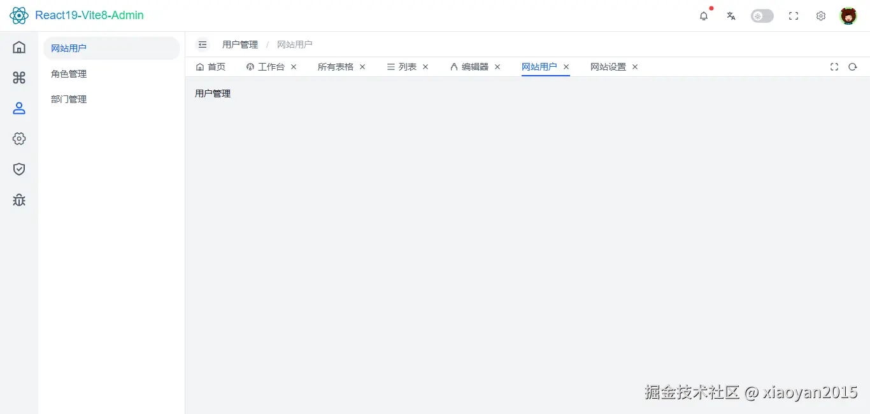Image resolution: width=870 pixels, height=414 pixels.
Task: Switch to the 网站设置 tab
Action: (608, 67)
